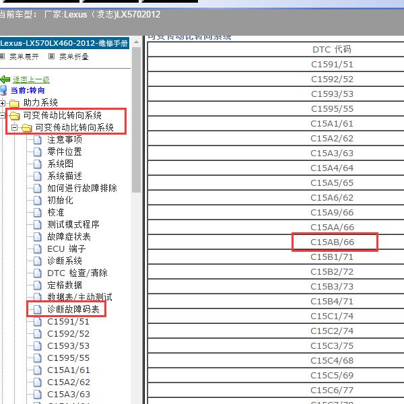404x404 pixels.
Task: Select C15A3/63 in the tree
Action: coord(69,394)
